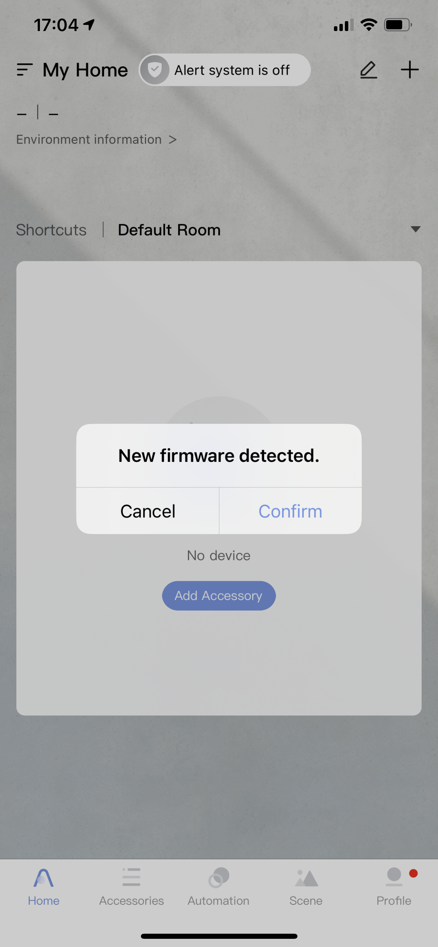The height and width of the screenshot is (947, 438).
Task: Open the Scene tab
Action: 306,887
